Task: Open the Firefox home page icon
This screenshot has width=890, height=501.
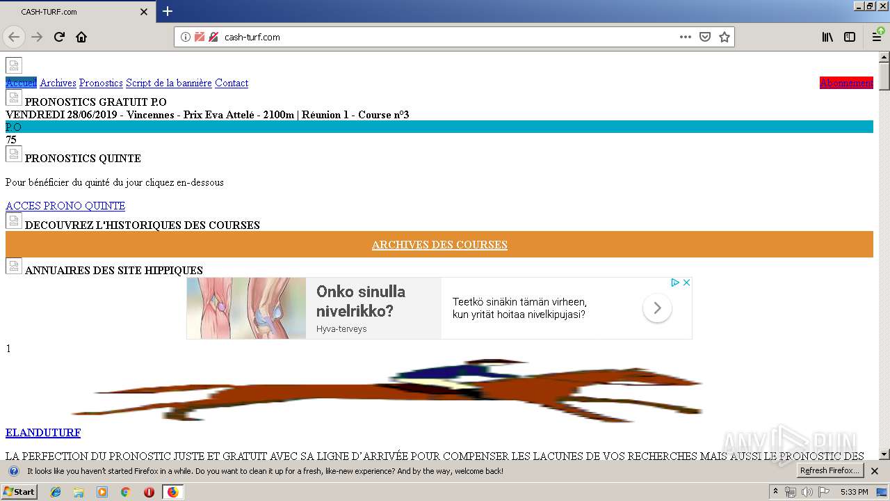Action: click(81, 37)
